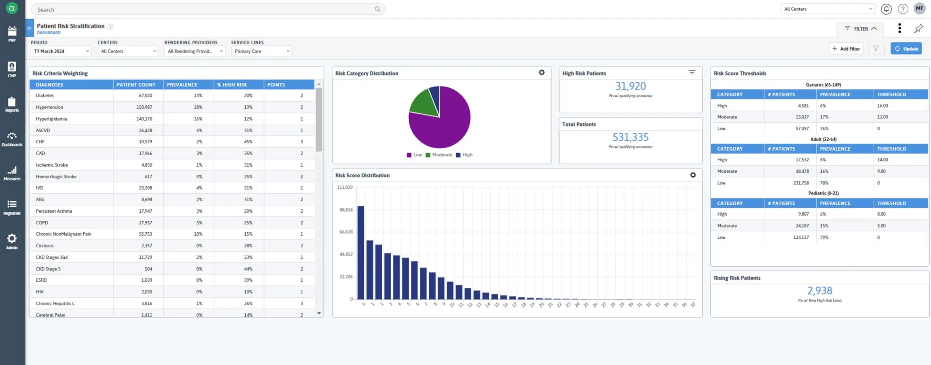Open Reports from the sidebar
Viewport: 931px width, 365px height.
point(12,104)
